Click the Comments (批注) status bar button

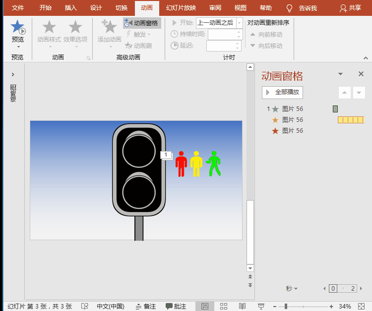click(176, 307)
